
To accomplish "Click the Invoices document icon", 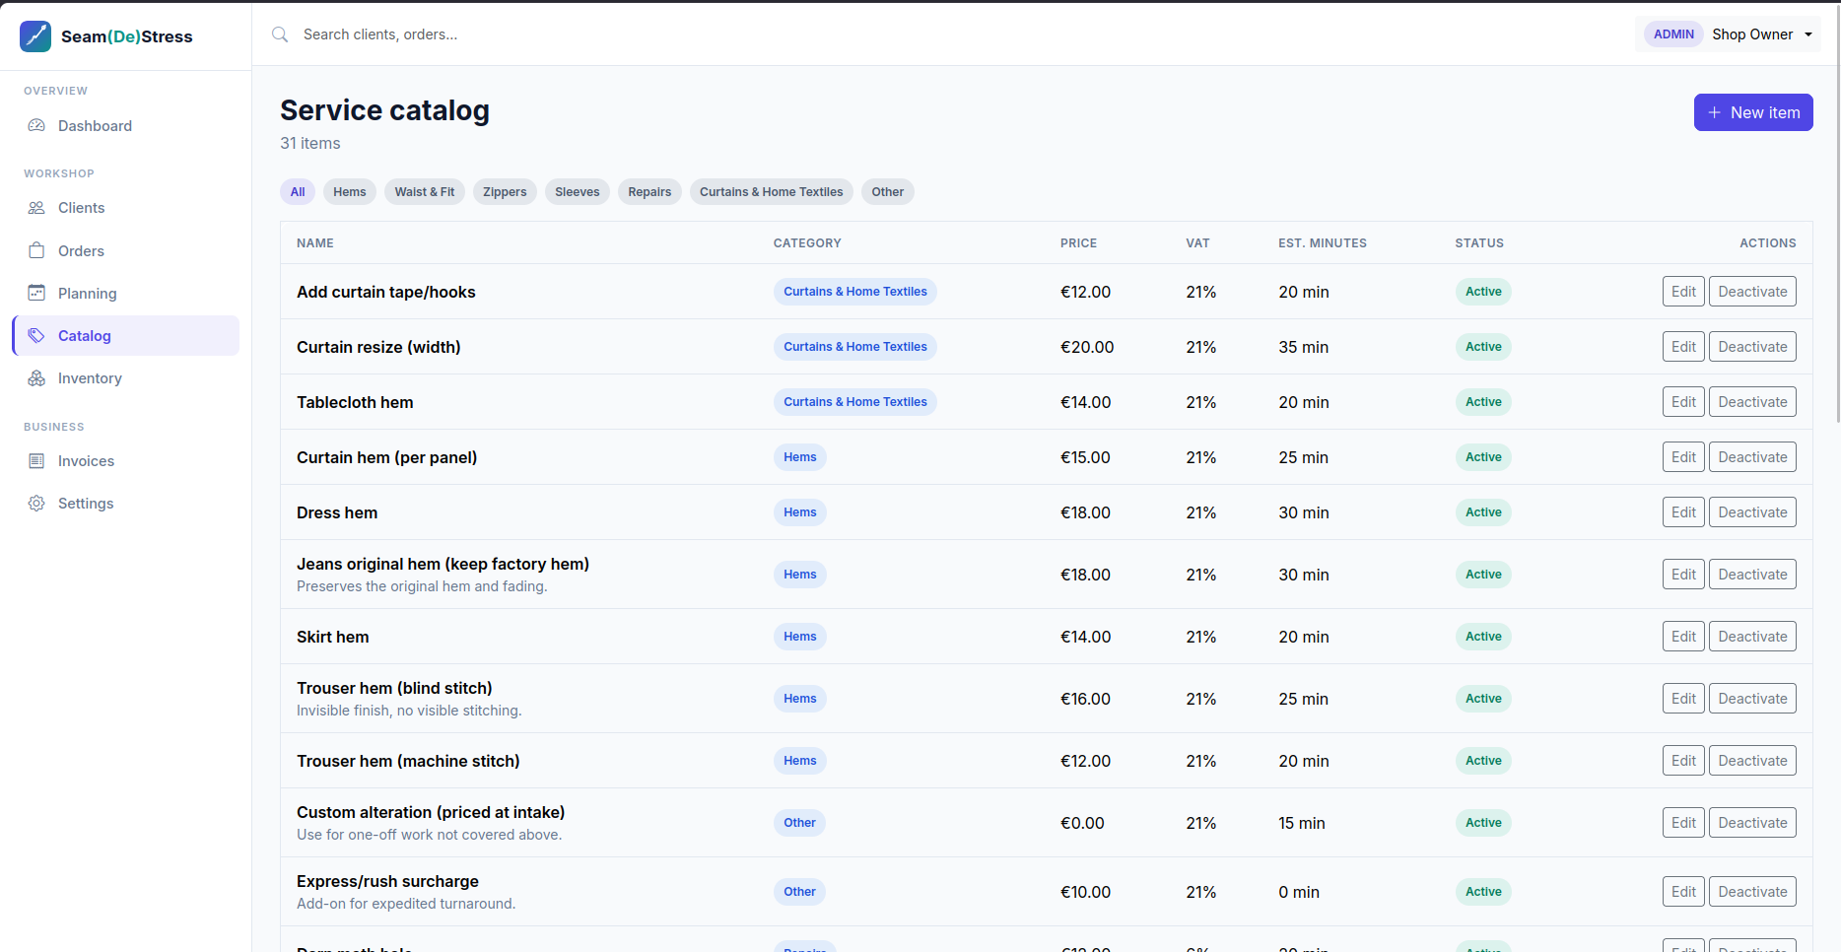I will (x=36, y=461).
